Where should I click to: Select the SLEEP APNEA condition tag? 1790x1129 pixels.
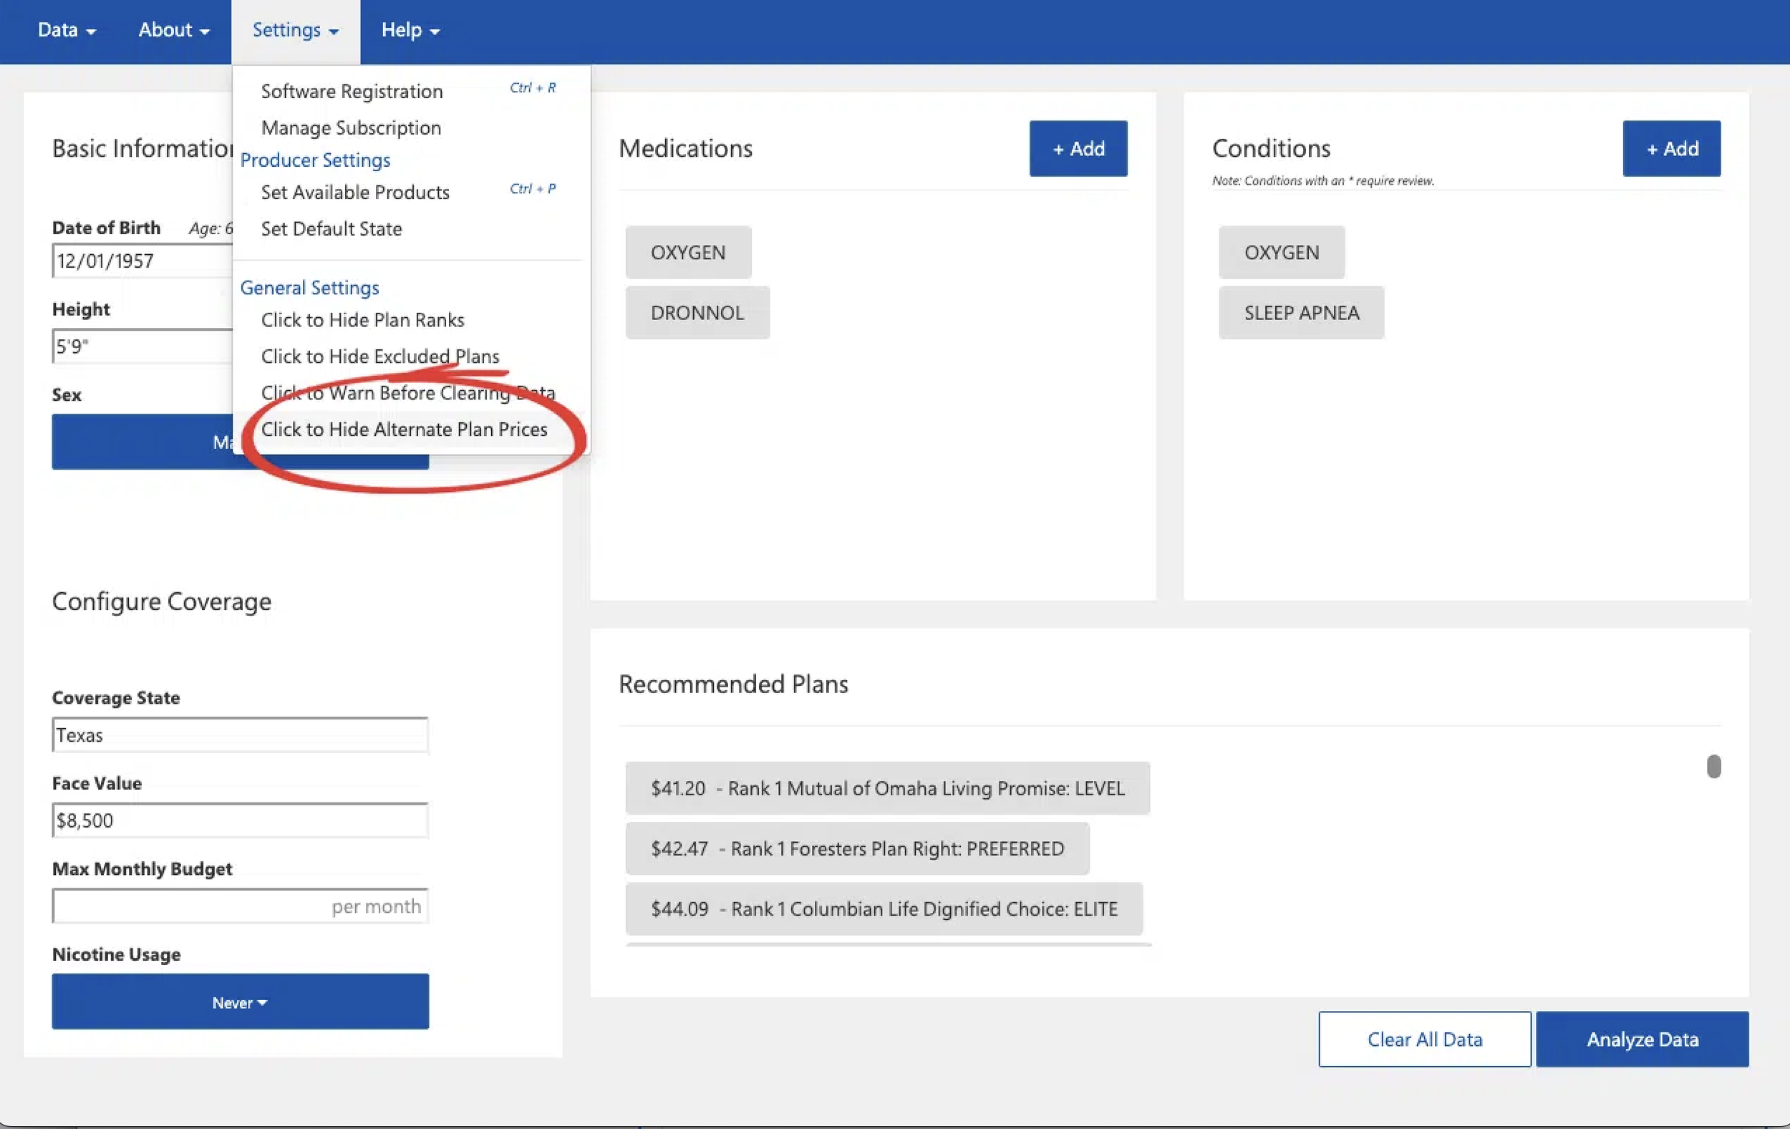click(1301, 313)
